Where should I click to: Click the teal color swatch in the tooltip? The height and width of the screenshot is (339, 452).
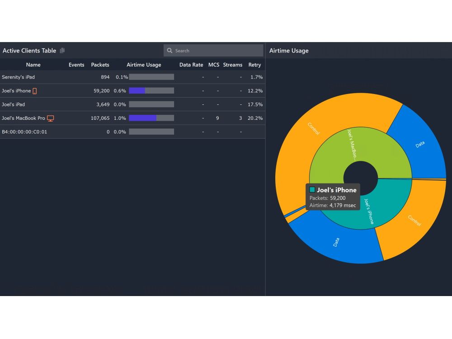coord(312,190)
